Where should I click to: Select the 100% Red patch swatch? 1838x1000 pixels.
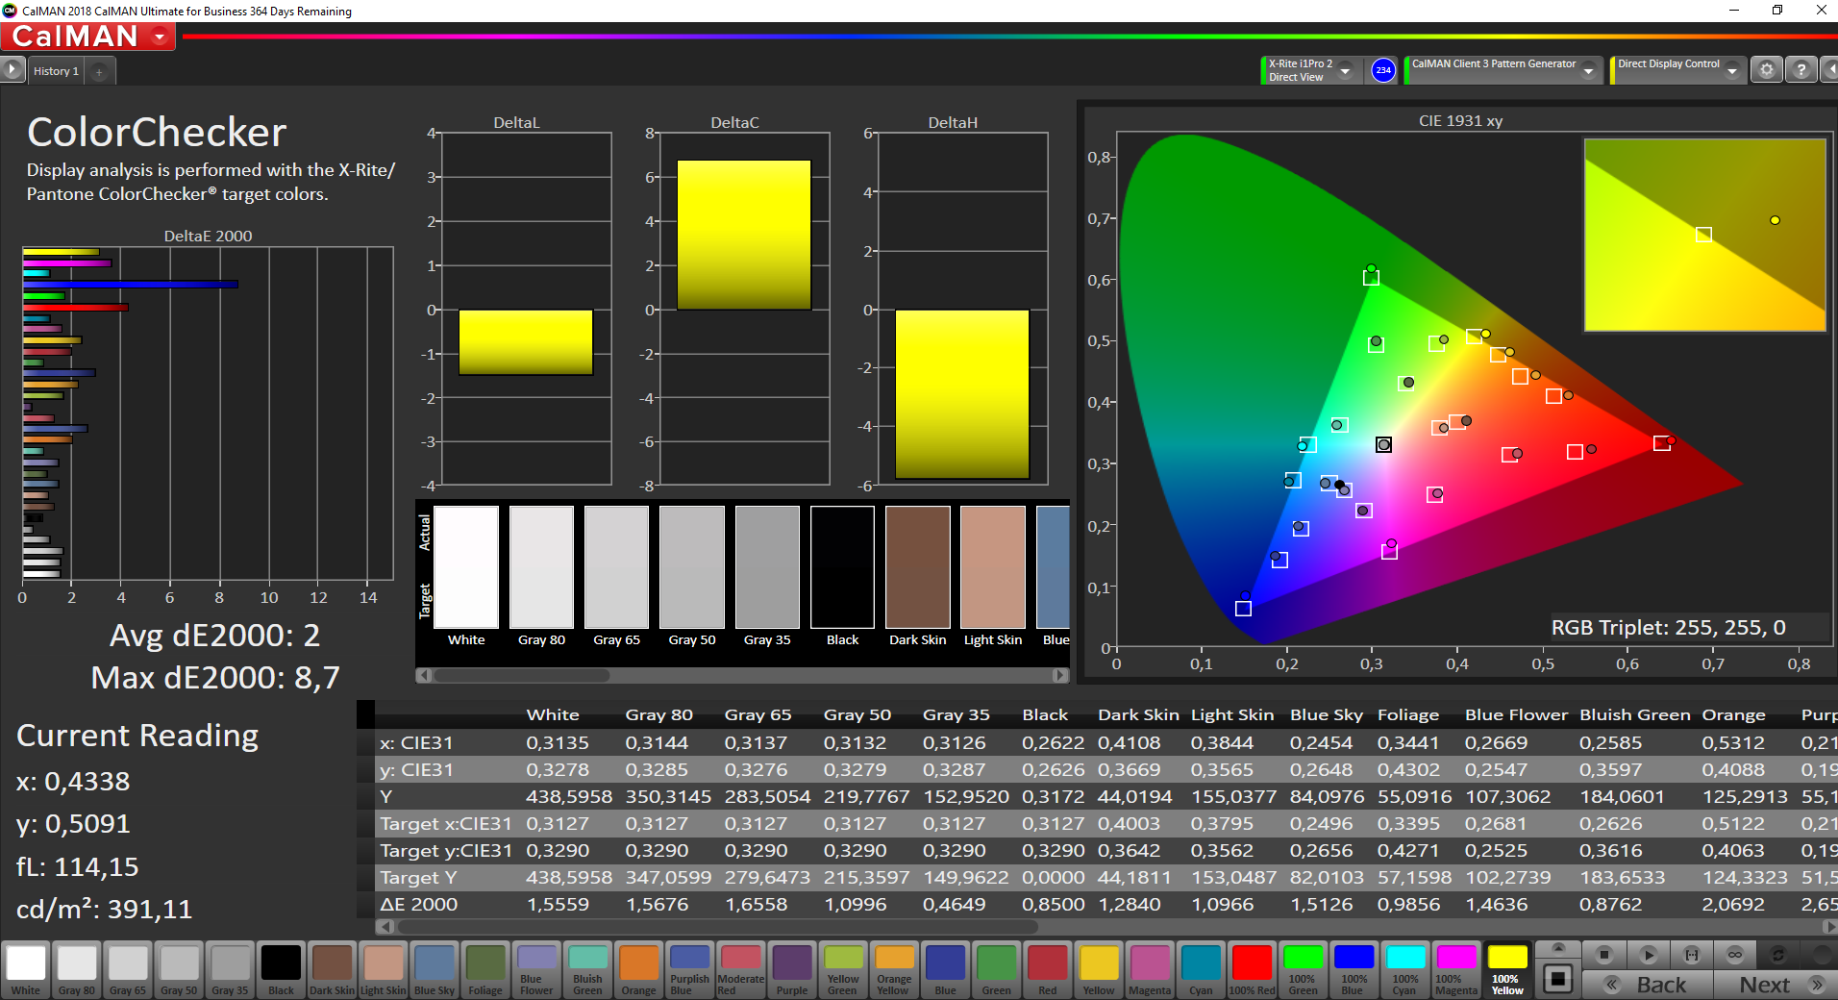[x=1252, y=969]
